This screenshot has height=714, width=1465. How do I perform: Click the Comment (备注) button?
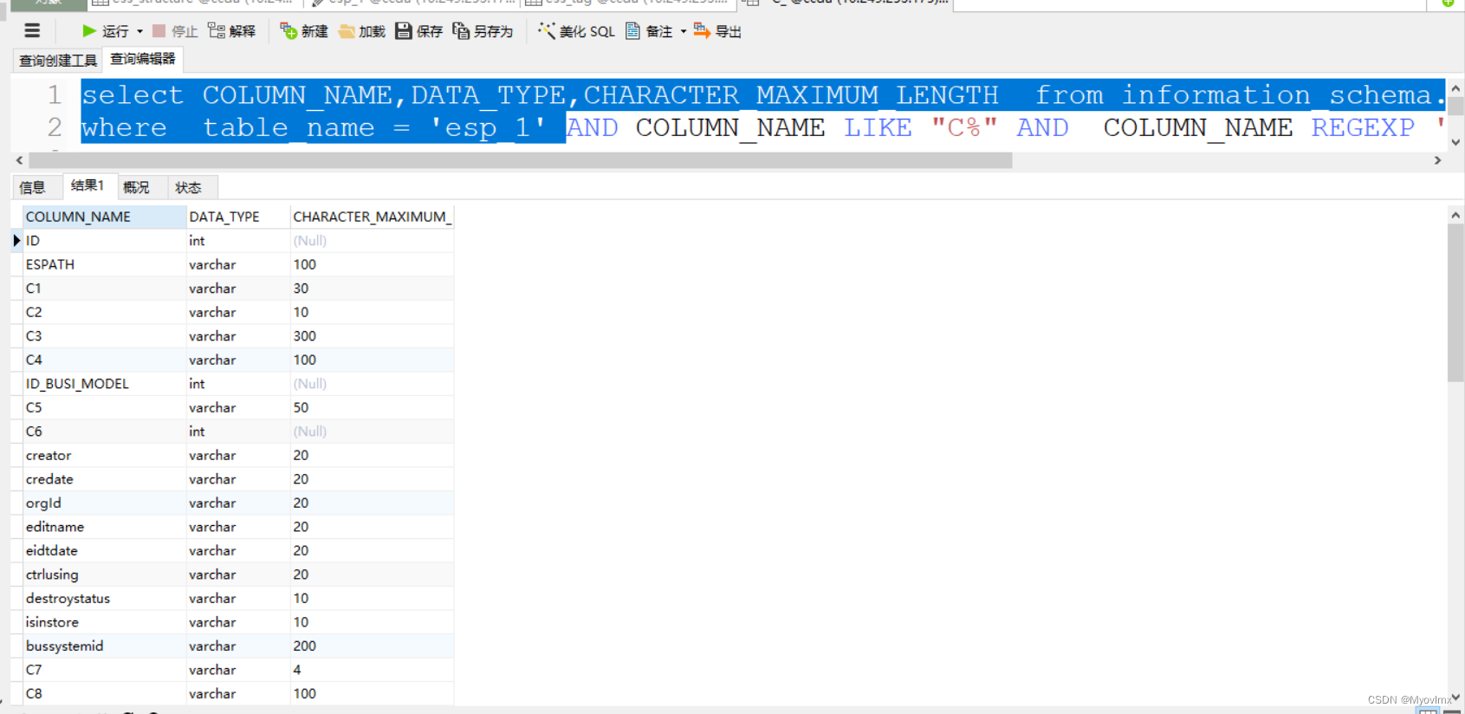[x=649, y=31]
